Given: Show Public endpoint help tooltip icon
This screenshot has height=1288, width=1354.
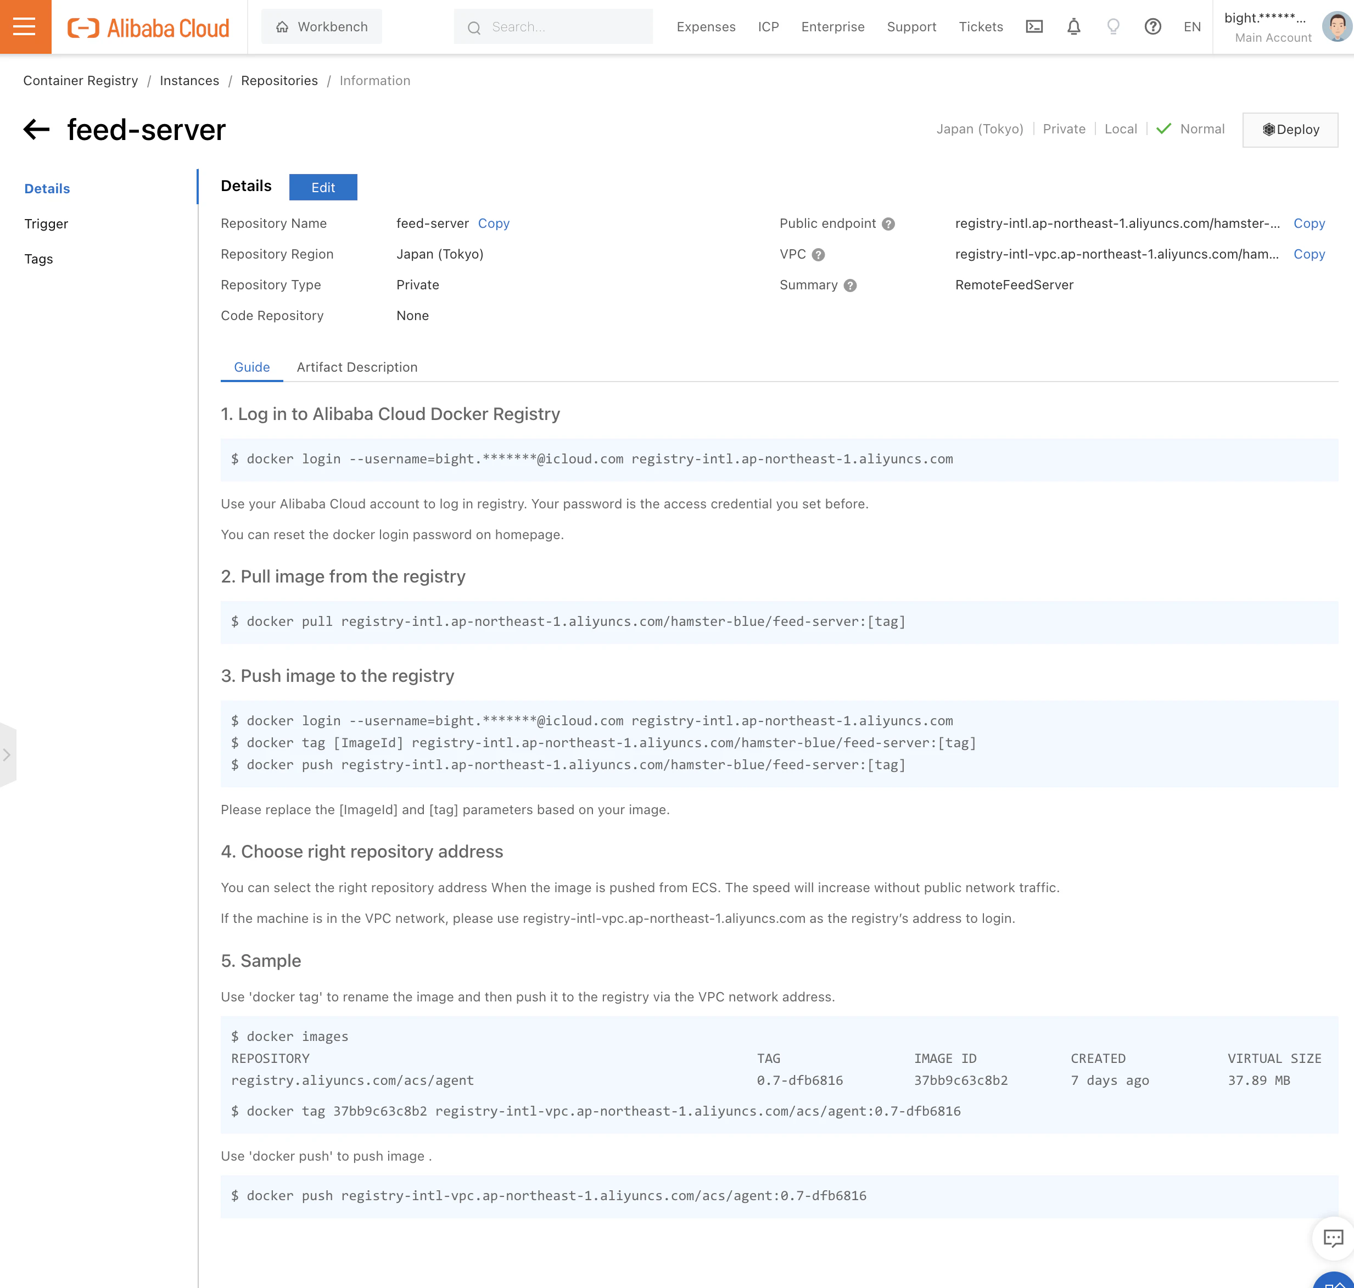Looking at the screenshot, I should 888,224.
